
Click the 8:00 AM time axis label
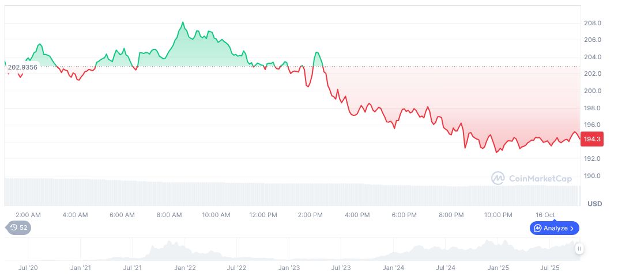point(169,215)
